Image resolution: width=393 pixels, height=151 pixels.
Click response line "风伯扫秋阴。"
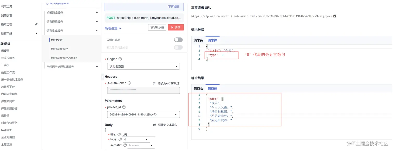coord(221,112)
